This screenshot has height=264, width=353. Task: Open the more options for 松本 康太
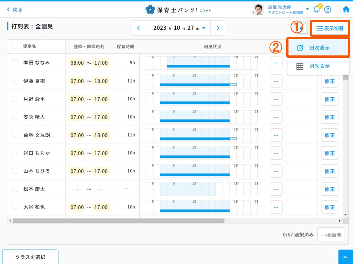tap(276, 189)
